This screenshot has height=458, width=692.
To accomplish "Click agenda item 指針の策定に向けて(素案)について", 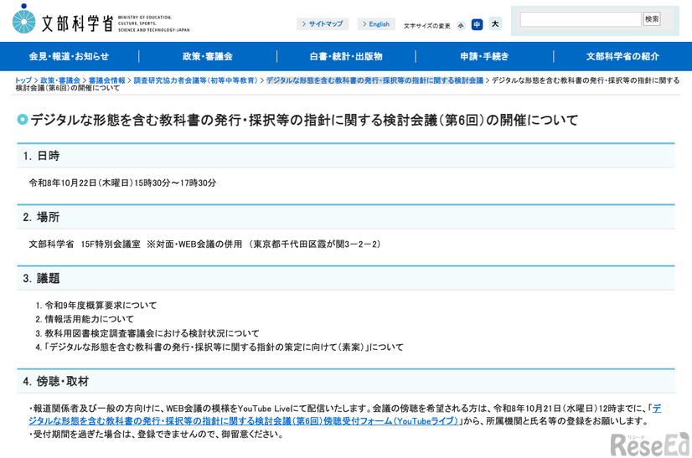I will click(x=224, y=347).
